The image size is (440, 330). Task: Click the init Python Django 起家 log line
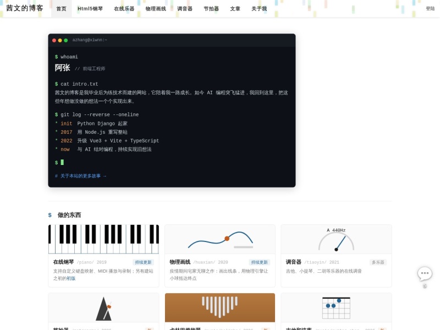click(91, 123)
